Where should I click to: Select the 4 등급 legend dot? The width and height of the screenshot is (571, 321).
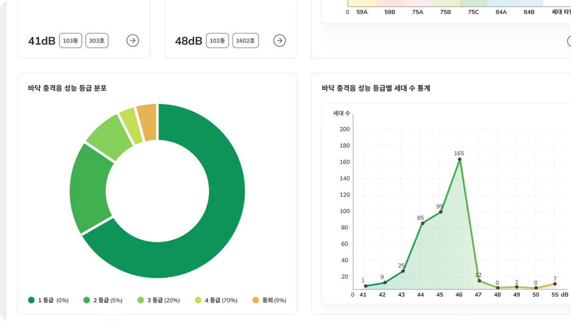coord(198,300)
